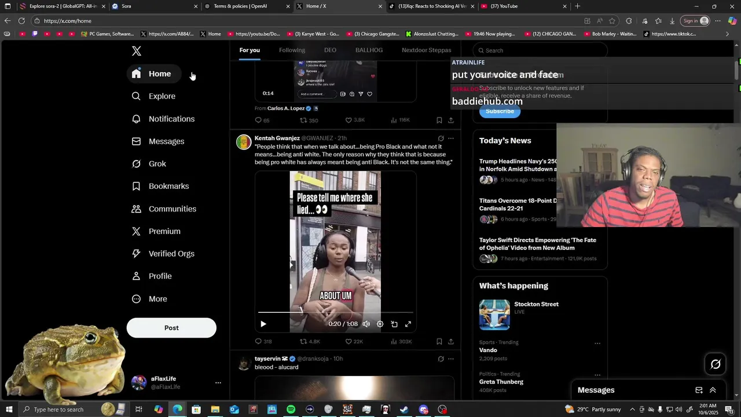Share the Kentah Gwanjez post

451,342
